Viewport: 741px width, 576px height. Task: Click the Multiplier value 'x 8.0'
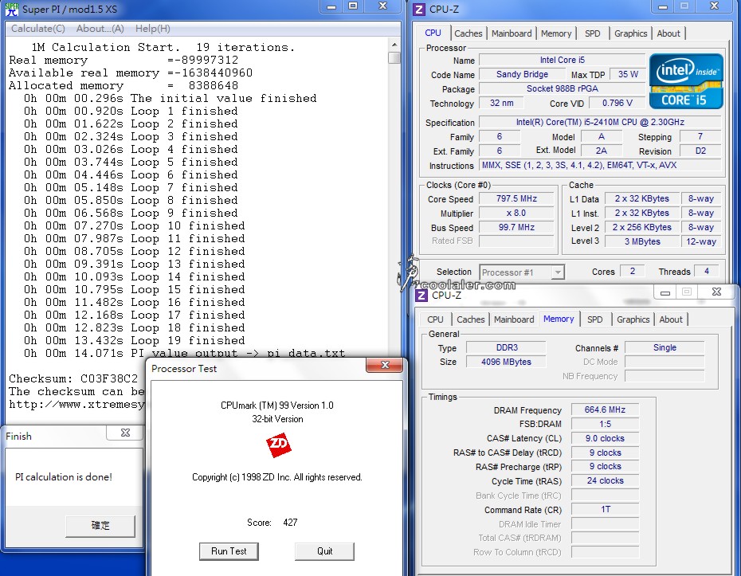click(516, 213)
